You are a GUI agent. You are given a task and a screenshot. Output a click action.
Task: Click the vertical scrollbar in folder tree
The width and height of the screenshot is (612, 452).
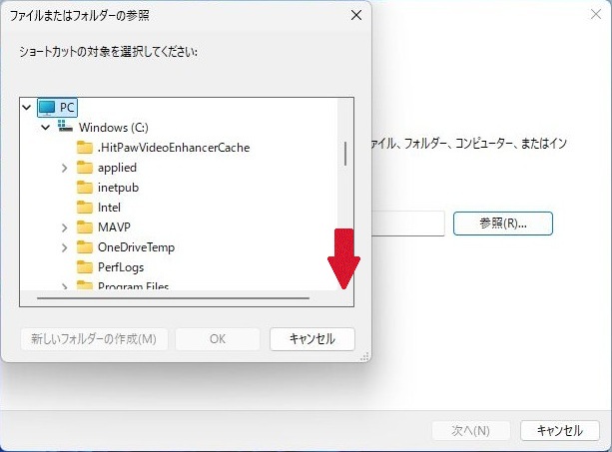pyautogui.click(x=345, y=153)
